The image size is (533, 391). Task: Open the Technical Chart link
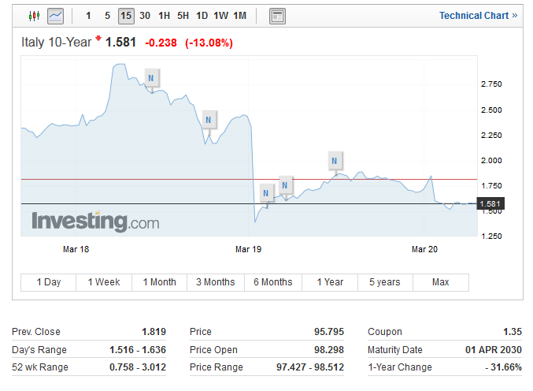click(478, 16)
